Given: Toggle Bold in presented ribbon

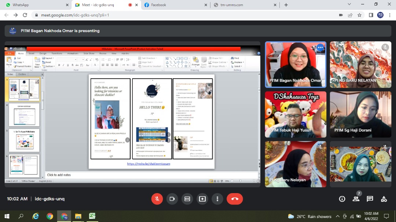Looking at the screenshot, I should coord(59,65).
